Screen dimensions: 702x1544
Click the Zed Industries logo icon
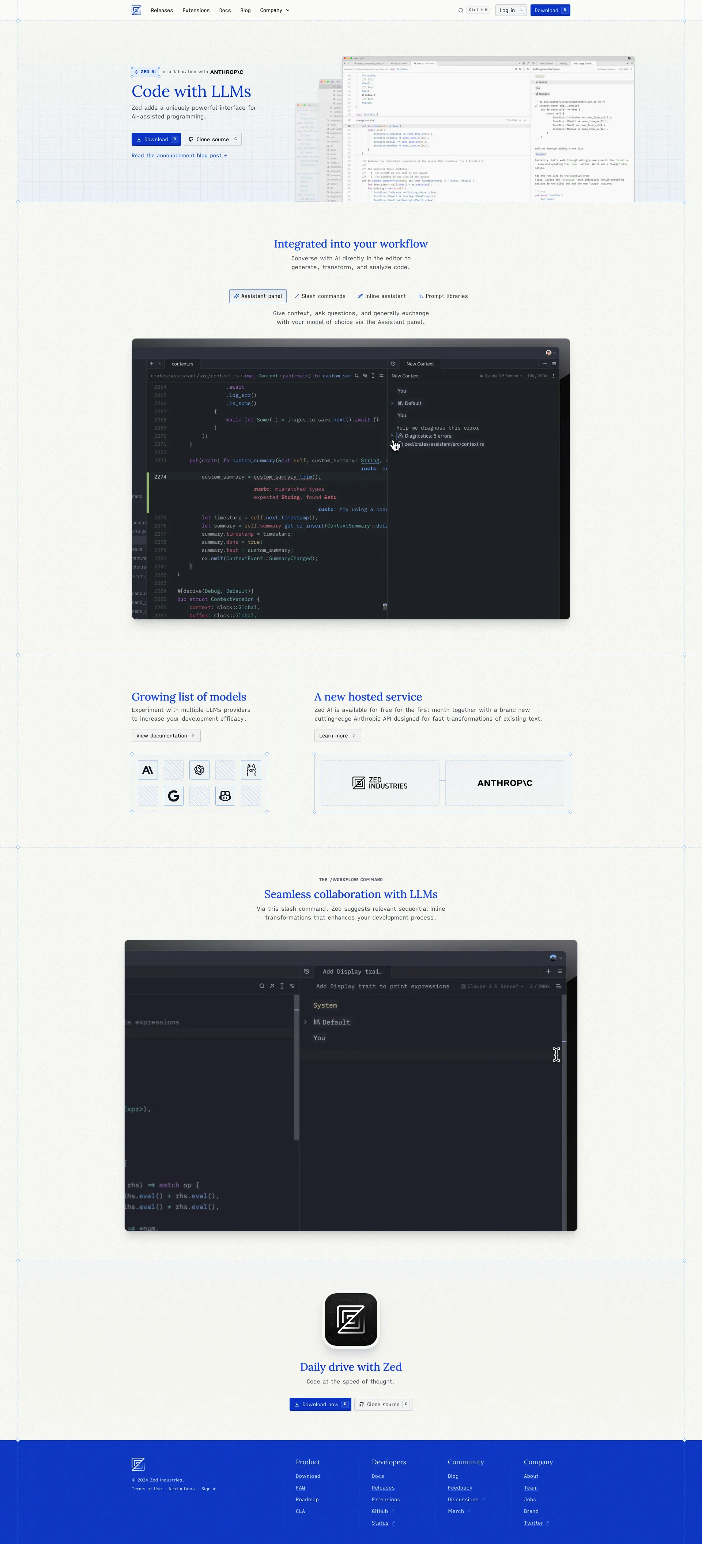coord(136,10)
